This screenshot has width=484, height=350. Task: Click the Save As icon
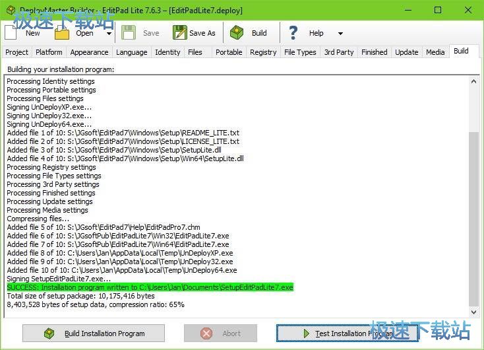179,32
